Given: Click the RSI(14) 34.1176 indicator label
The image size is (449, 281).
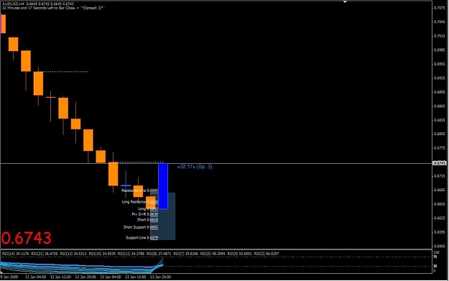Looking at the screenshot, I should 15,254.
